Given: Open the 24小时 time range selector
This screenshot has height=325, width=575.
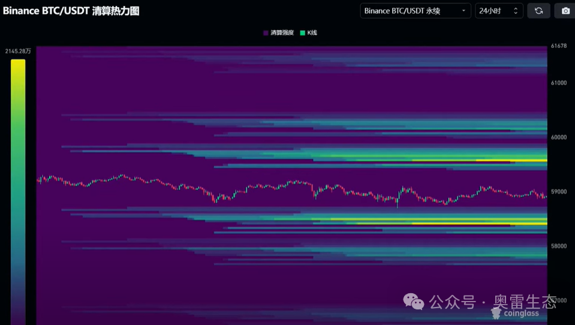Looking at the screenshot, I should point(499,11).
